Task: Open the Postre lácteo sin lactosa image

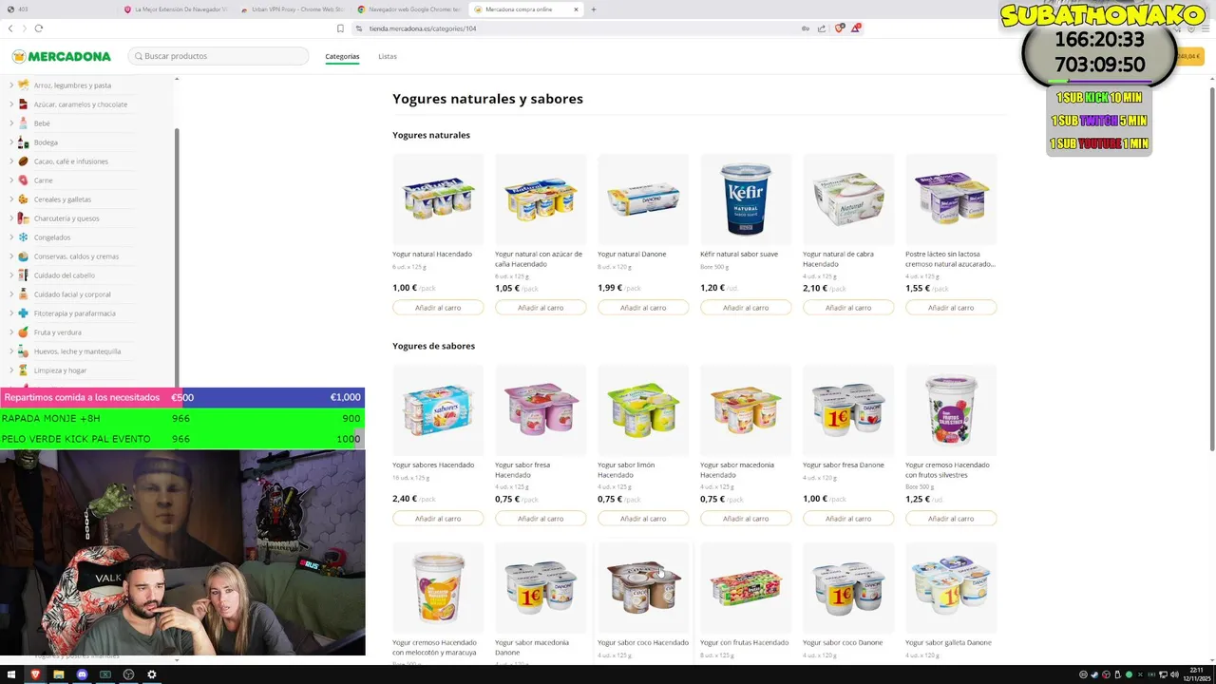Action: click(x=951, y=199)
